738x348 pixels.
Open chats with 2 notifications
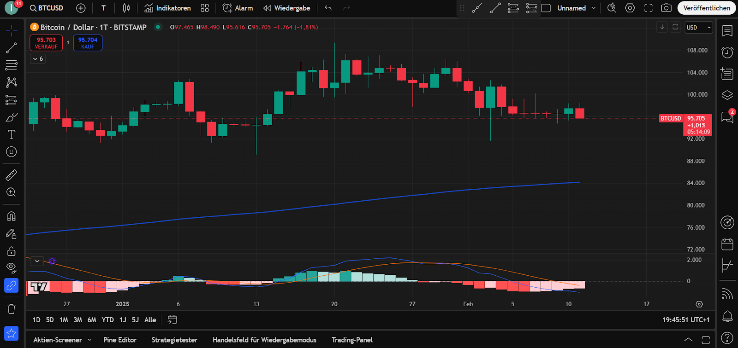point(727,116)
